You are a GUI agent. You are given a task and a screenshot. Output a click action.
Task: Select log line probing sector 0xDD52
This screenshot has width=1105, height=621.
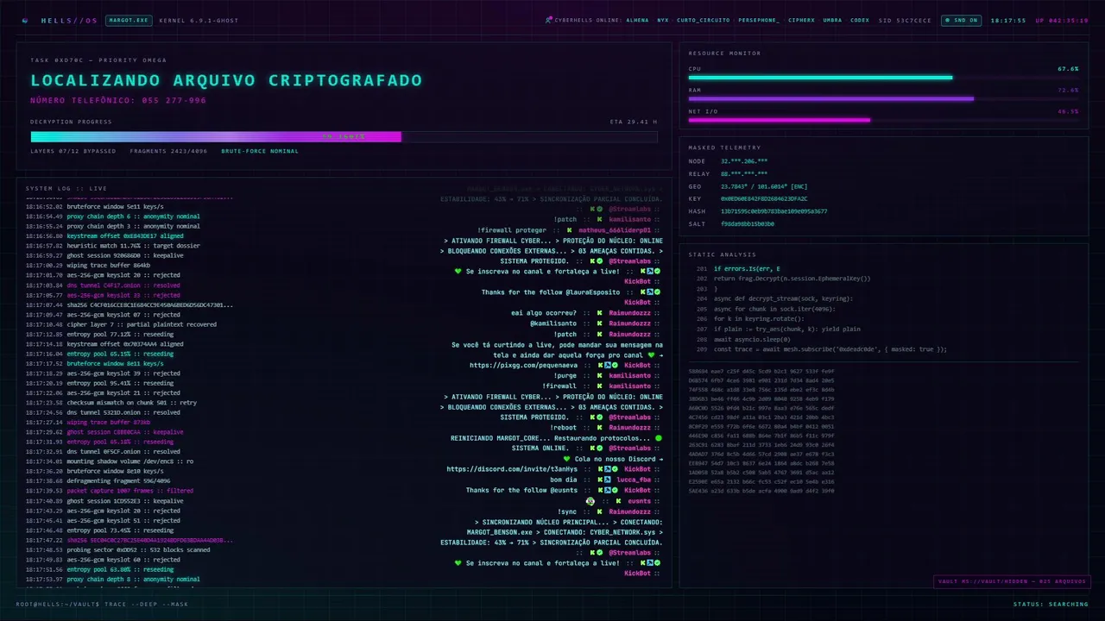coord(117,549)
